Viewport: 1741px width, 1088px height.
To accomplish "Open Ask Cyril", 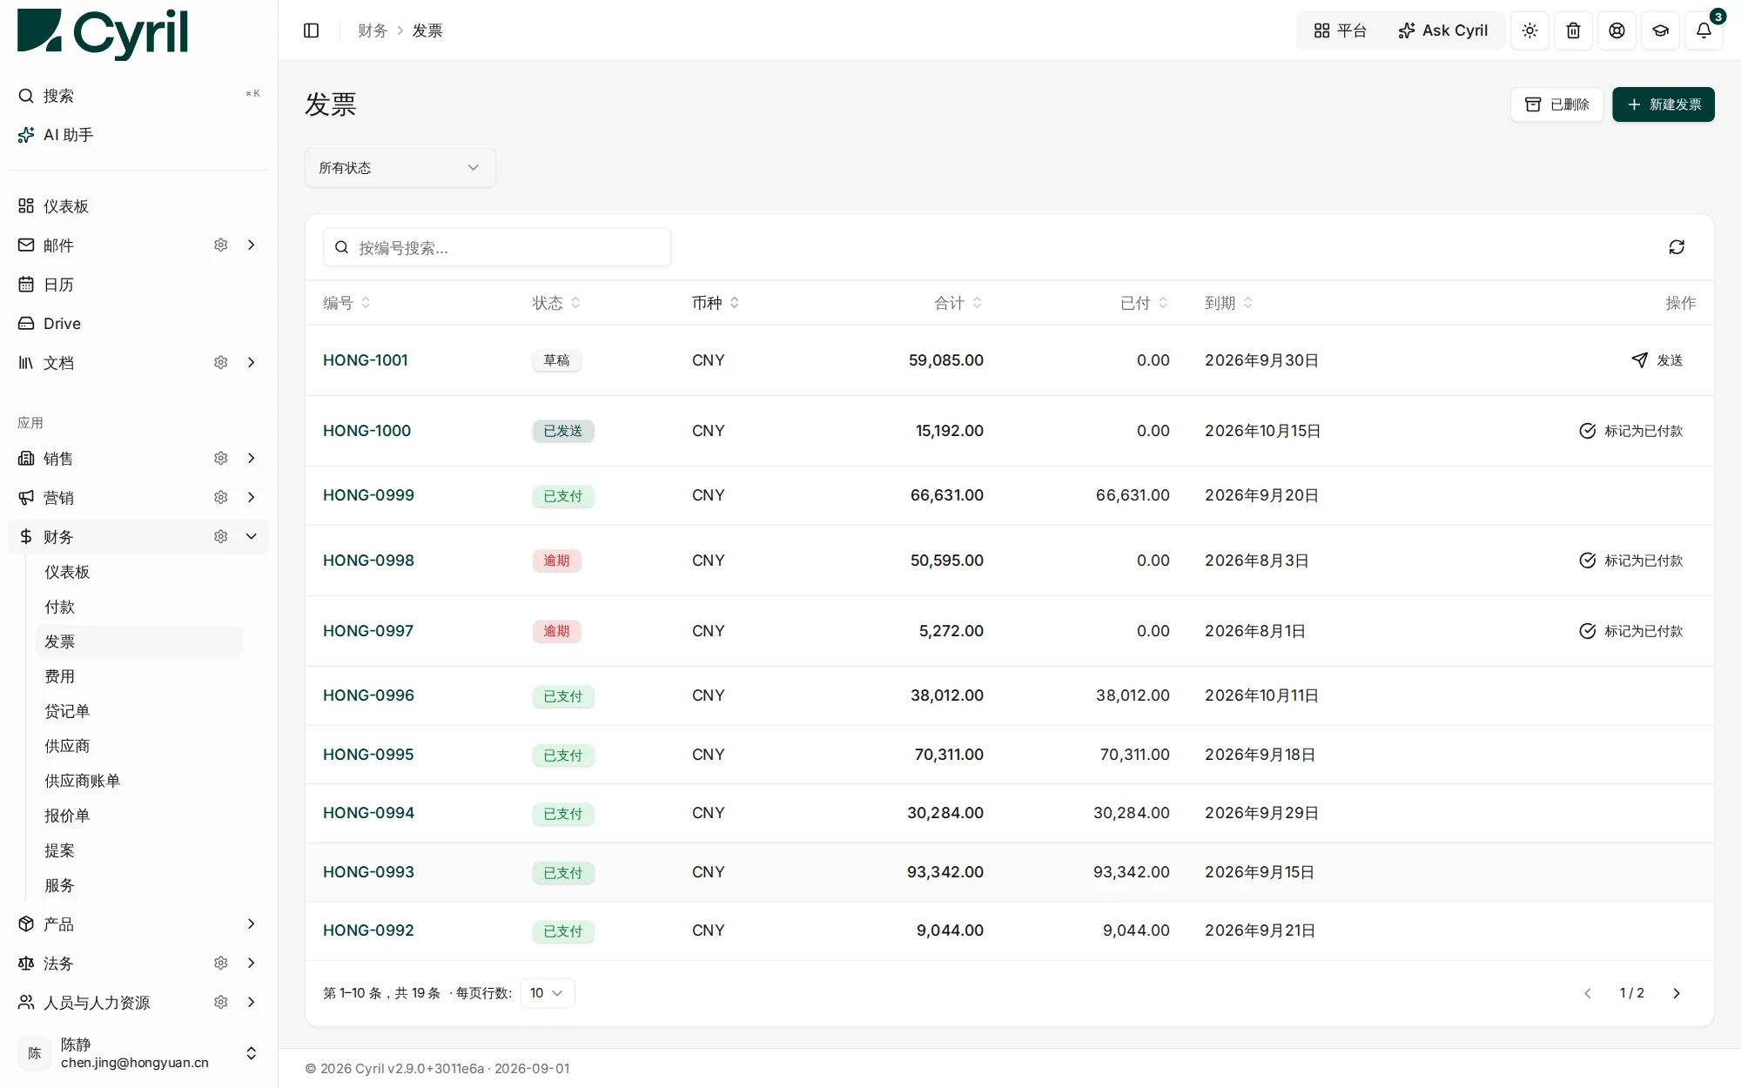I will (1443, 30).
